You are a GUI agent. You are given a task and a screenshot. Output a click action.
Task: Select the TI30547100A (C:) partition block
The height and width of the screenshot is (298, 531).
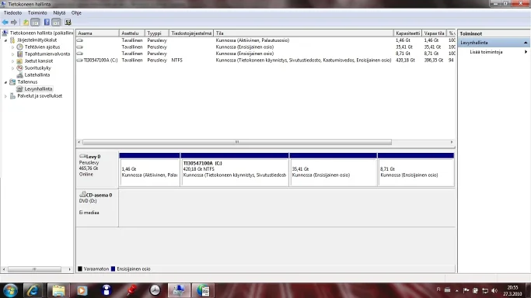(235, 170)
